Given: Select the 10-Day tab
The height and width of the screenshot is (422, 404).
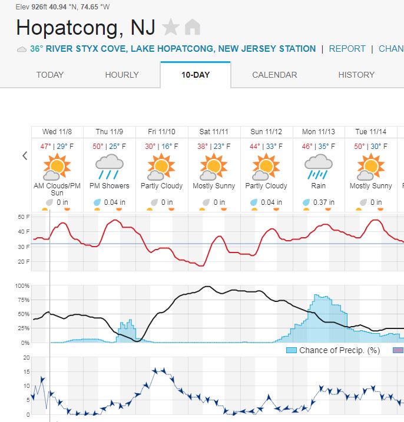Looking at the screenshot, I should tap(196, 75).
